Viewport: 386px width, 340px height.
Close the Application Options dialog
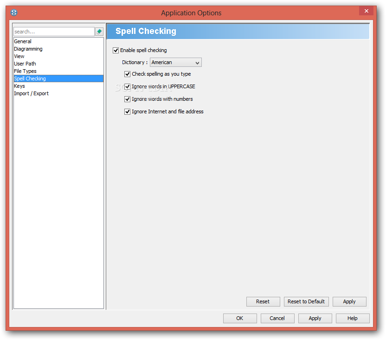click(x=367, y=11)
